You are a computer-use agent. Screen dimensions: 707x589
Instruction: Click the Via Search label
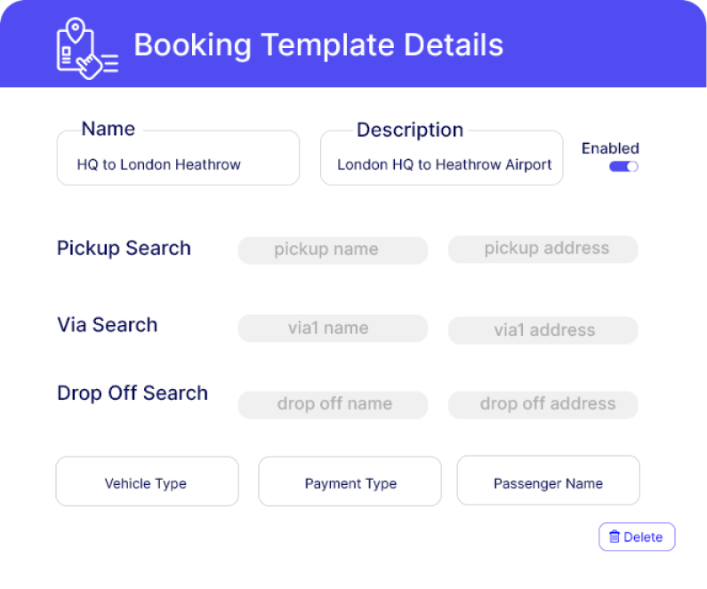pos(108,324)
